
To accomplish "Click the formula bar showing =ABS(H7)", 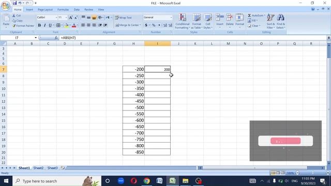I will 193,38.
